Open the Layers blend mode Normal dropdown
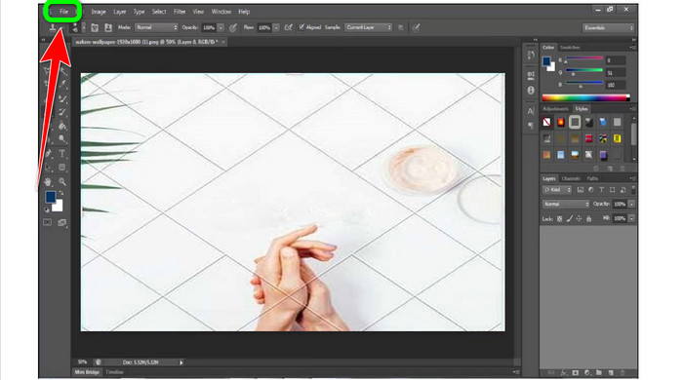Image resolution: width=683 pixels, height=380 pixels. [566, 204]
